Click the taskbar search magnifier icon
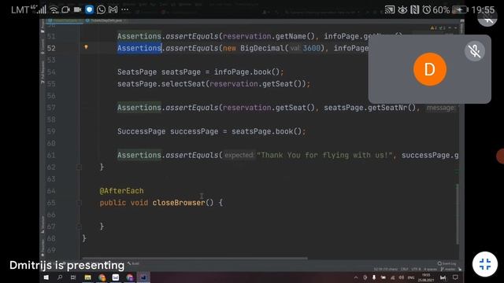The image size is (504, 283). pyautogui.click(x=60, y=277)
